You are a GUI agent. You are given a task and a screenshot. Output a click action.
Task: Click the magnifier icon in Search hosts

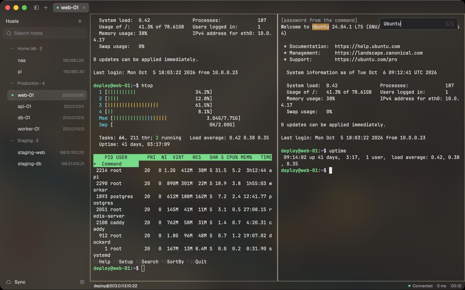tap(9, 33)
